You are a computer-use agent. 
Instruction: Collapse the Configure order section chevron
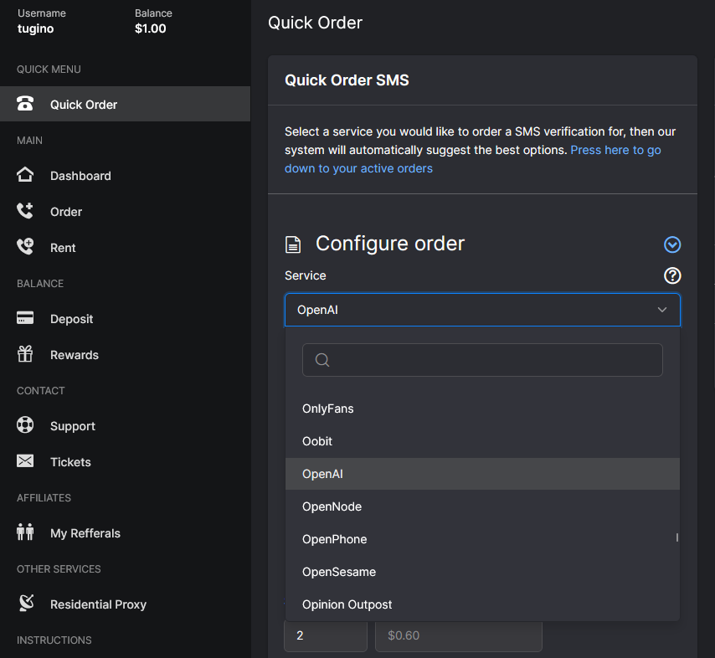(672, 244)
